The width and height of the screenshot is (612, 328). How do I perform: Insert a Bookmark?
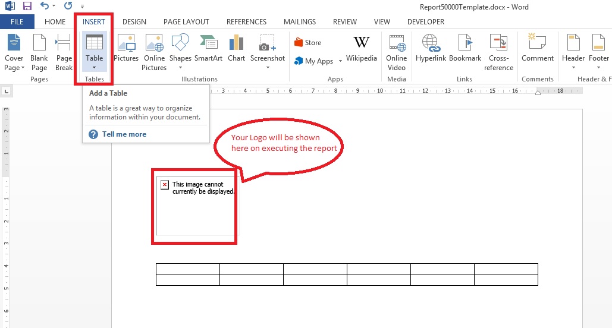tap(465, 48)
